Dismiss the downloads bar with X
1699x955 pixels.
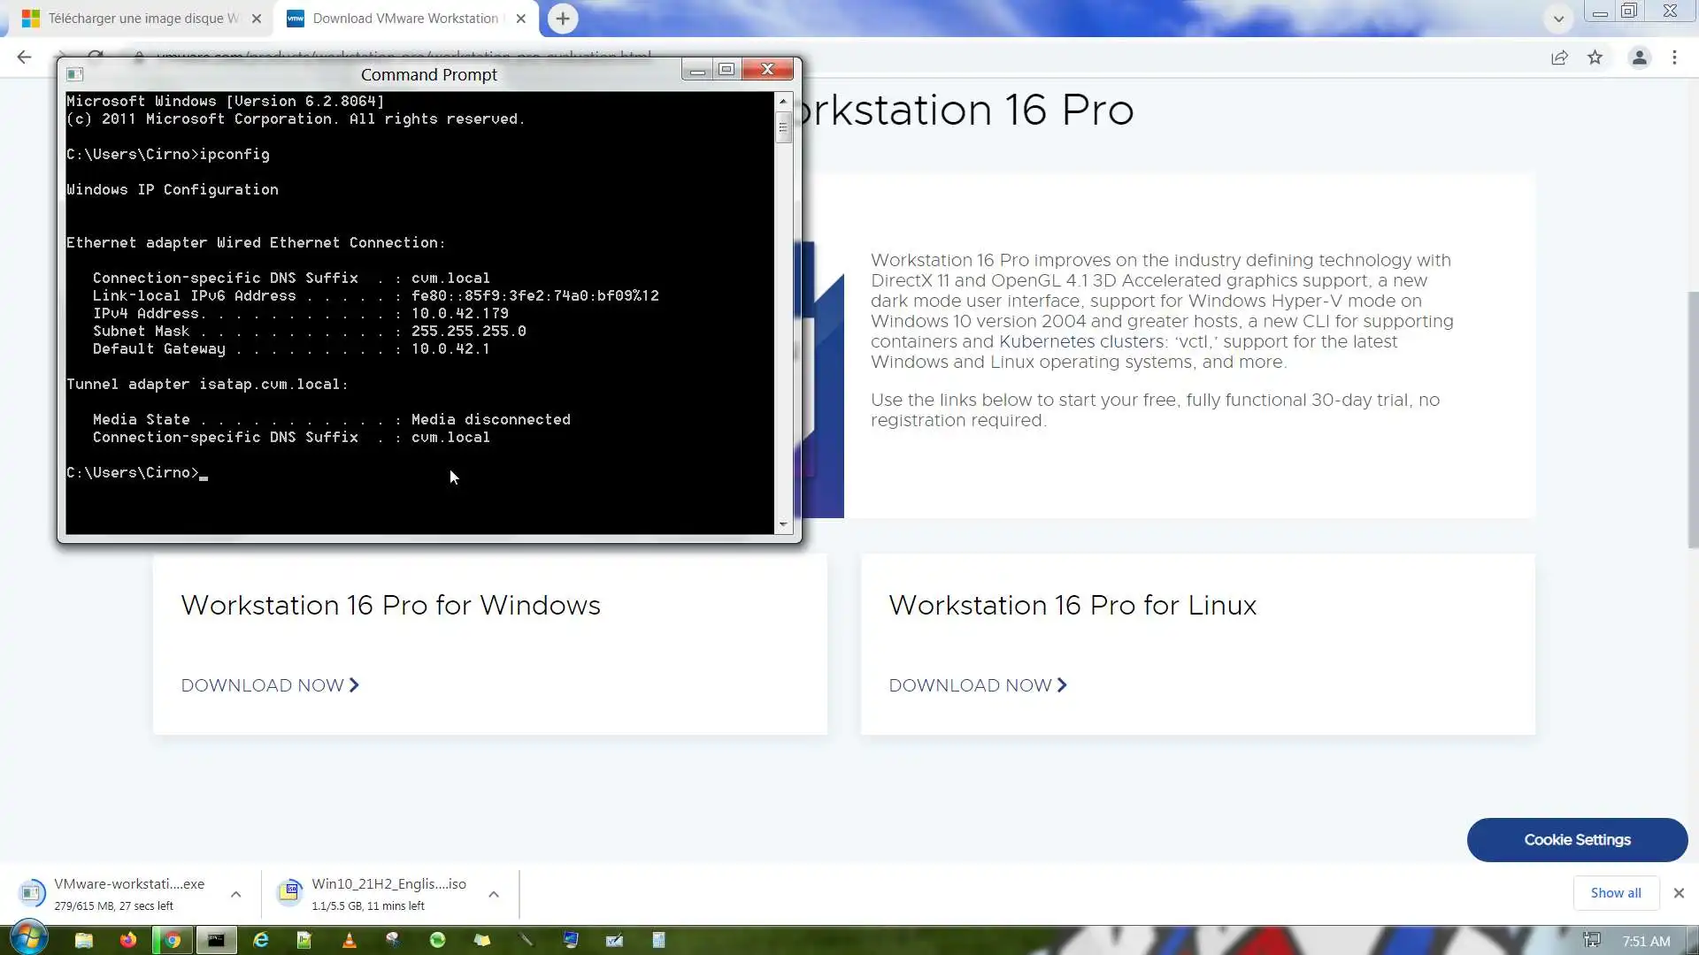pyautogui.click(x=1679, y=893)
